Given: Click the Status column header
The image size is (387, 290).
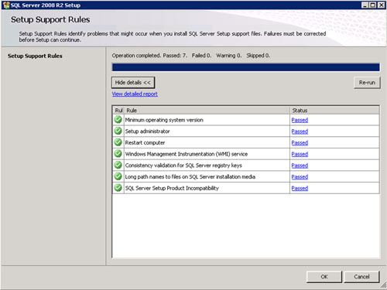Looking at the screenshot, I should click(x=334, y=111).
